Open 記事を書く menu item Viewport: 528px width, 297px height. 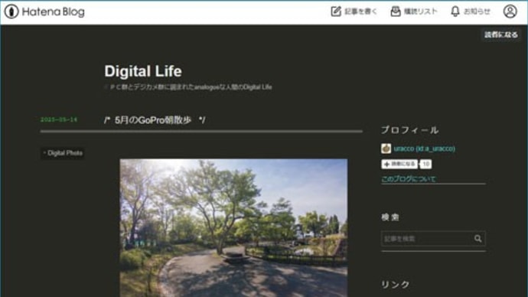[x=360, y=11]
